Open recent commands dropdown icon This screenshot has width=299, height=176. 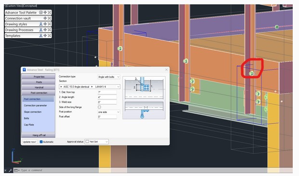(x=17, y=170)
